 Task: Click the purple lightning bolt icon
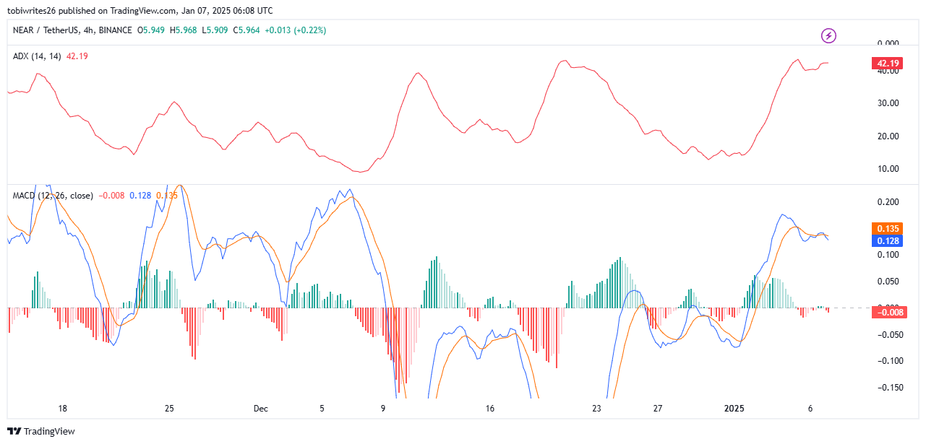point(829,35)
